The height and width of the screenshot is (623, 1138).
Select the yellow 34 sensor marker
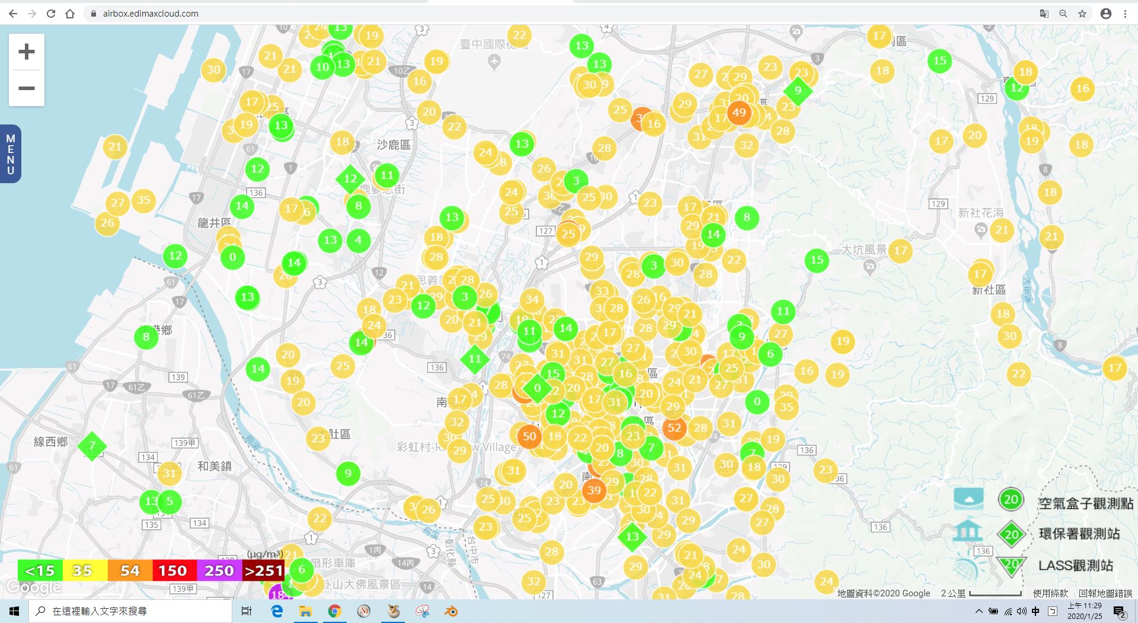532,300
